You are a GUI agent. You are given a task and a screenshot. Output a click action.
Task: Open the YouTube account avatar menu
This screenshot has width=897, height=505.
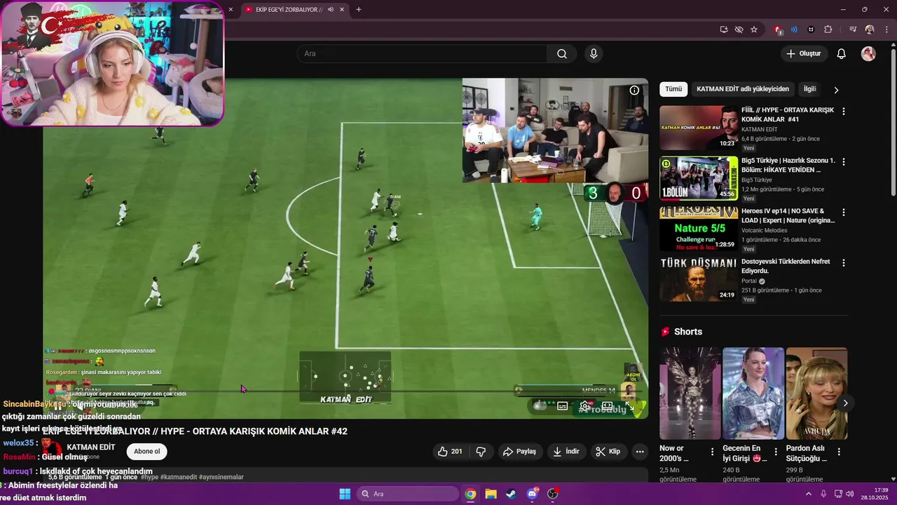pos(868,54)
